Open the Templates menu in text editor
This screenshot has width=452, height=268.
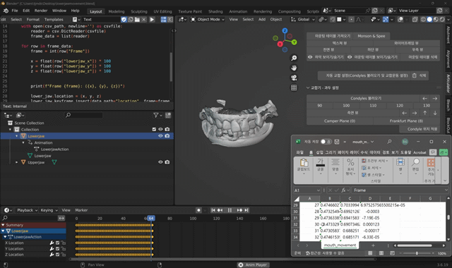pyautogui.click(x=54, y=20)
